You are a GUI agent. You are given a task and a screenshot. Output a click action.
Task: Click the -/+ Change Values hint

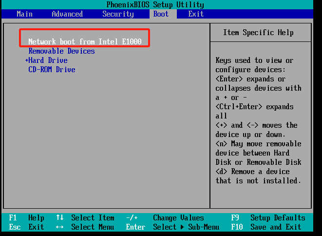[165, 217]
